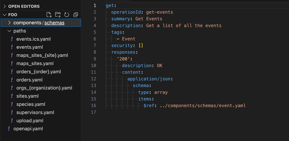Click the New Folder icon in FOO header
The width and height of the screenshot is (289, 141).
point(58,15)
